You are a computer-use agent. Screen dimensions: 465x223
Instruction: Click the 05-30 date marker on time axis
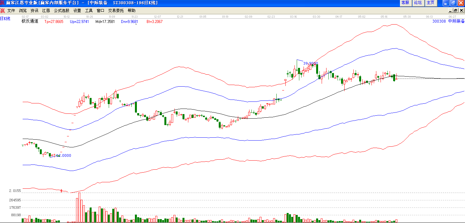click(407, 16)
